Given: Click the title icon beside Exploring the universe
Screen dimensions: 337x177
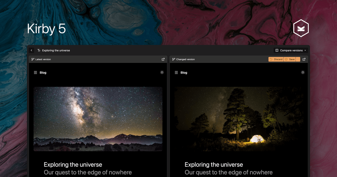Looking at the screenshot, I should (39, 50).
